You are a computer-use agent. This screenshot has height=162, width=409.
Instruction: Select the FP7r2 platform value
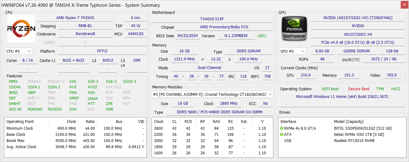click(x=102, y=51)
